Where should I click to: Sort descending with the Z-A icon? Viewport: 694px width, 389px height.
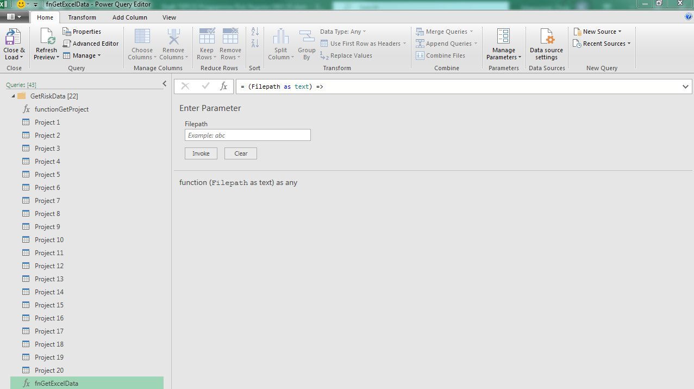pyautogui.click(x=255, y=44)
